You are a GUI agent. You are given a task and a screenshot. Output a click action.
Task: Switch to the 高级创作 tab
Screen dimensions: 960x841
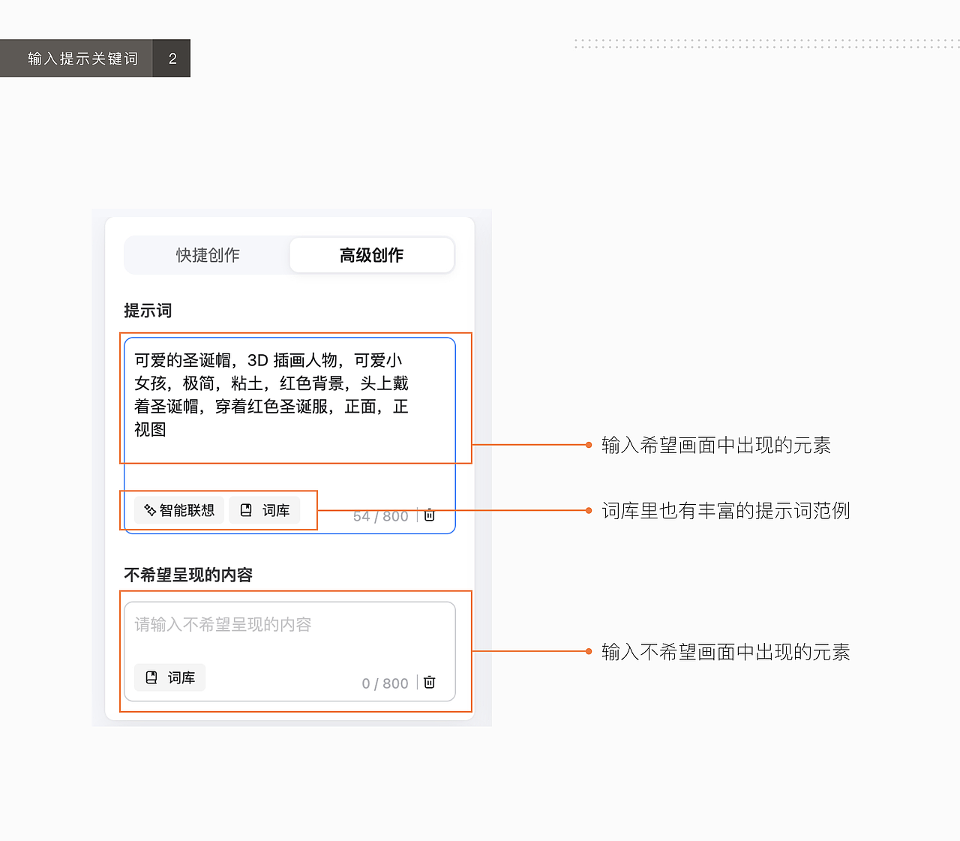coord(371,255)
